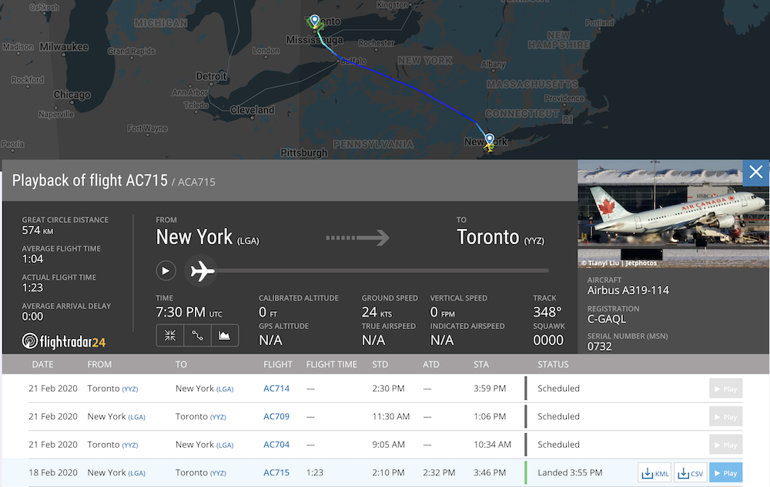
Task: Click the KML download icon
Action: click(x=654, y=472)
